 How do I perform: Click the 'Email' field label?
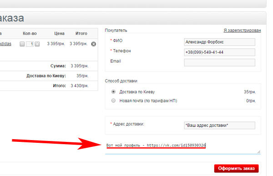(116, 61)
